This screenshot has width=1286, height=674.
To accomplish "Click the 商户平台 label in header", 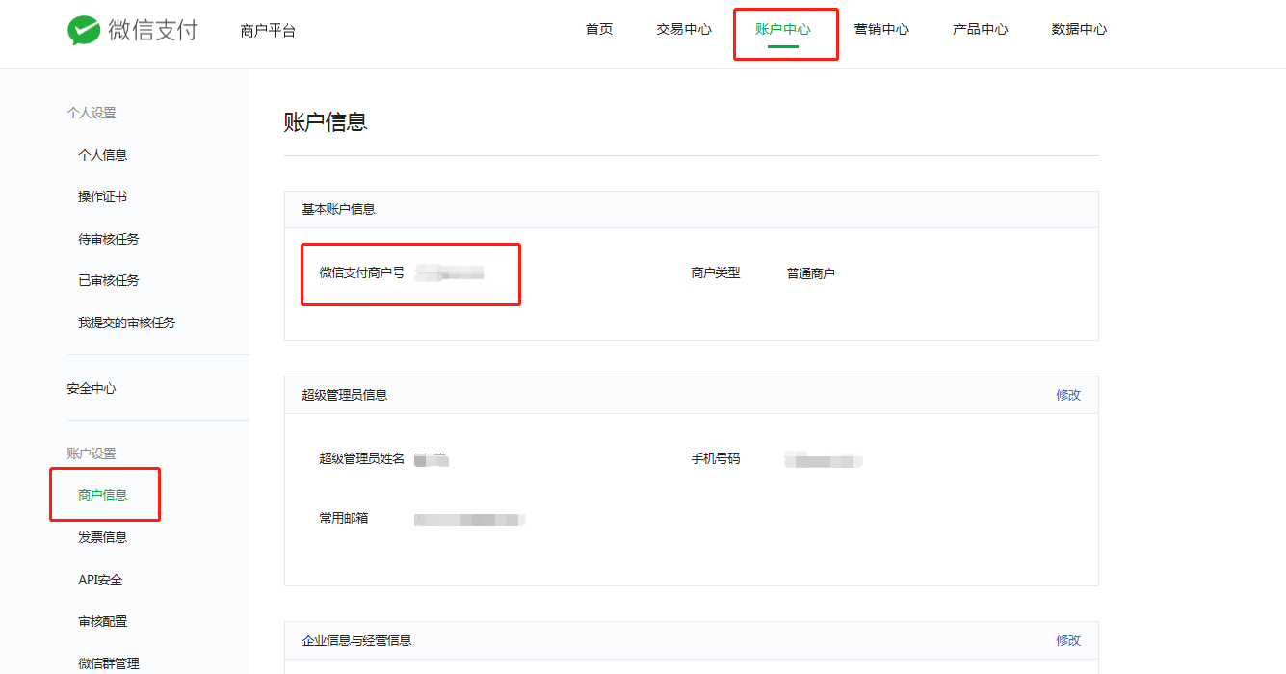I will pyautogui.click(x=268, y=31).
